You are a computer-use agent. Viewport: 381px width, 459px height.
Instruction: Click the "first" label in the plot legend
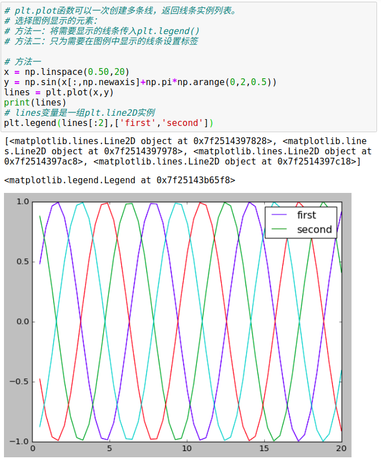pyautogui.click(x=306, y=215)
